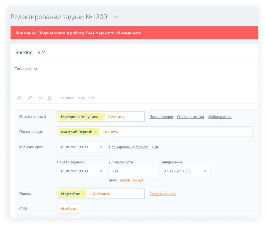Toggle the Планирование сроков section
The image size is (266, 227).
click(128, 147)
